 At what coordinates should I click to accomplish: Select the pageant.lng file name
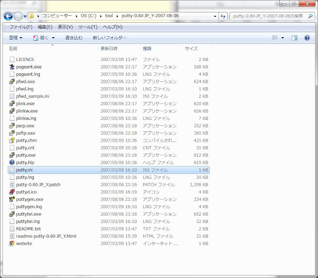pos(28,74)
